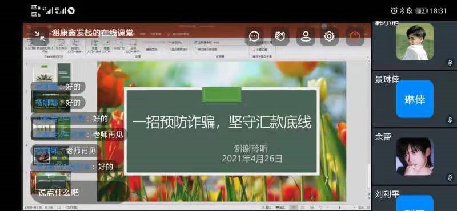Tap the shared slide titled 一招预防诈骗

(222, 131)
